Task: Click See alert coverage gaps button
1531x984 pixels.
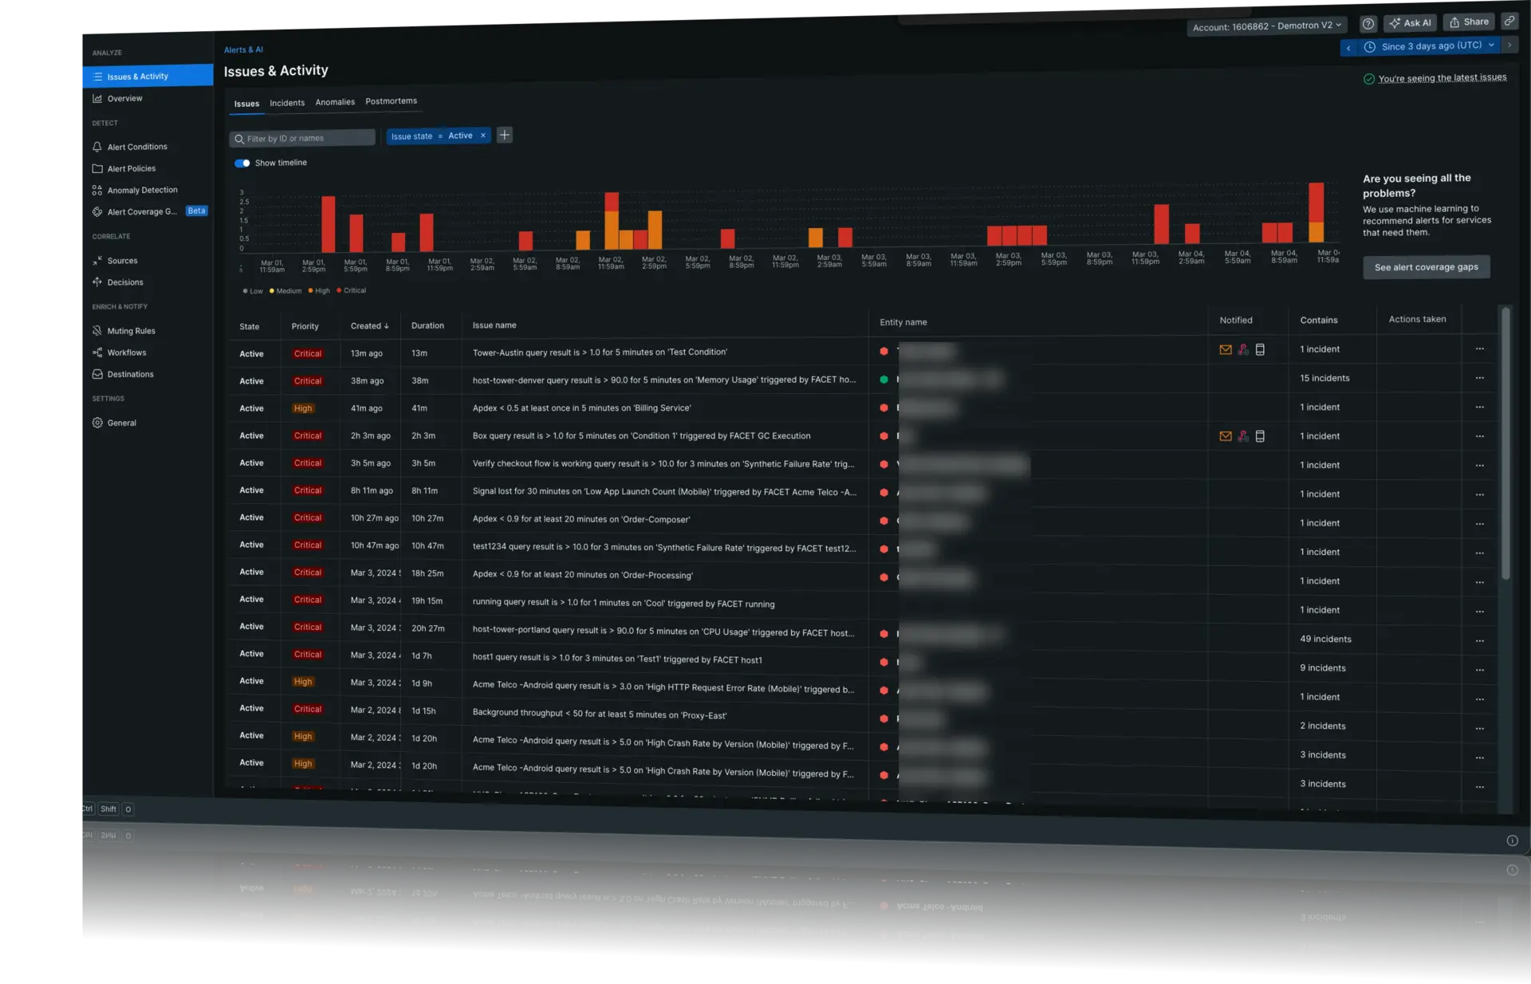Action: 1426,267
